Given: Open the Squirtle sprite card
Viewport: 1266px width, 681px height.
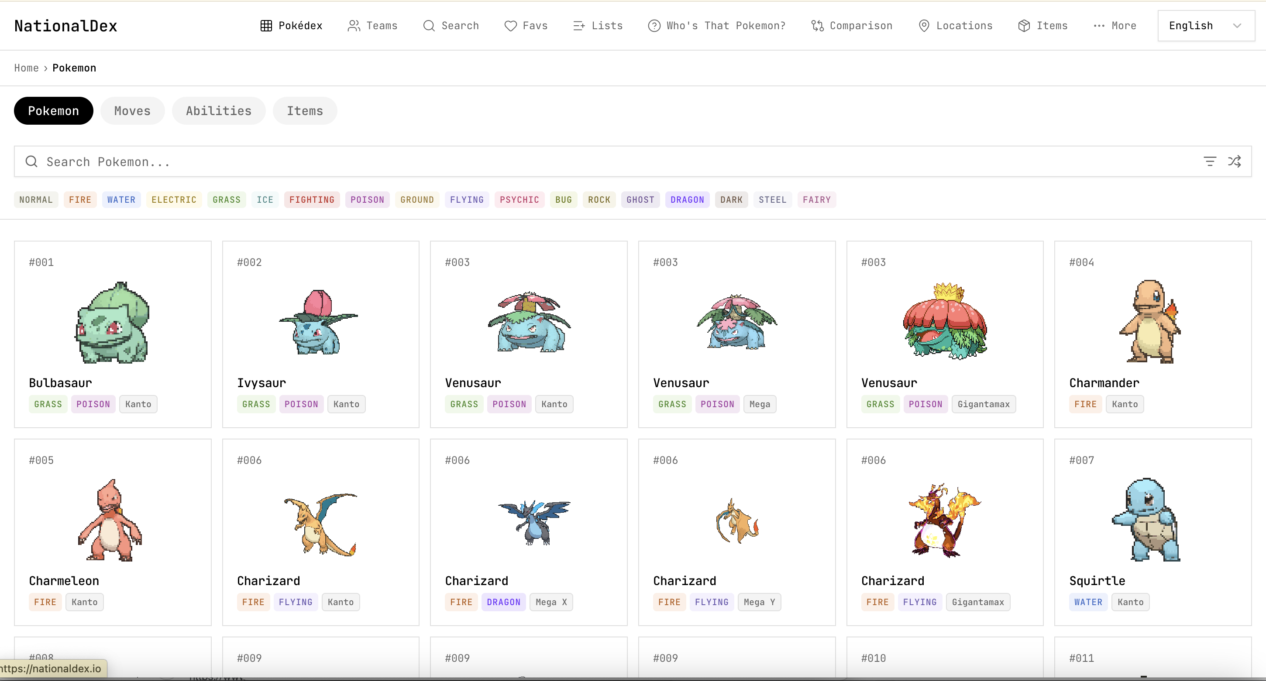Looking at the screenshot, I should click(1146, 519).
